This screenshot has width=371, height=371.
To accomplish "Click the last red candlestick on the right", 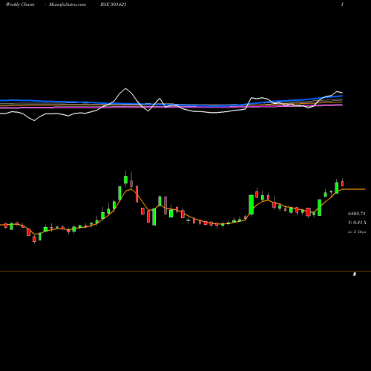I will (x=342, y=183).
